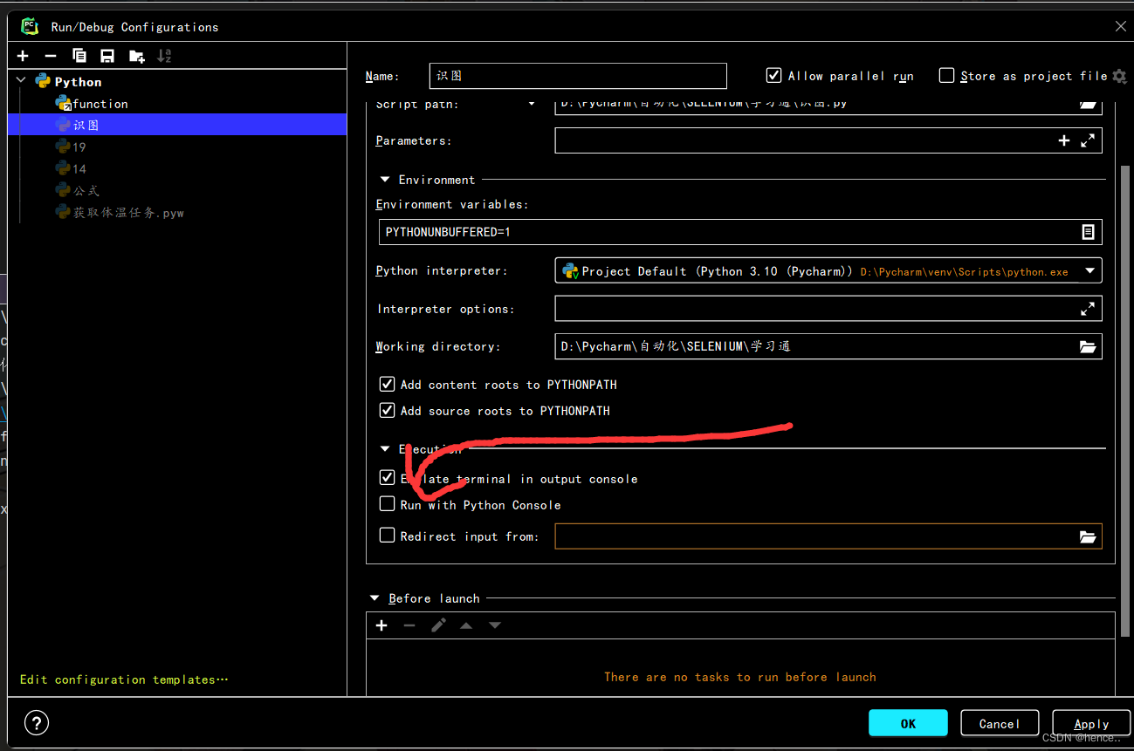The height and width of the screenshot is (751, 1134).
Task: Click Apply button
Action: point(1091,723)
